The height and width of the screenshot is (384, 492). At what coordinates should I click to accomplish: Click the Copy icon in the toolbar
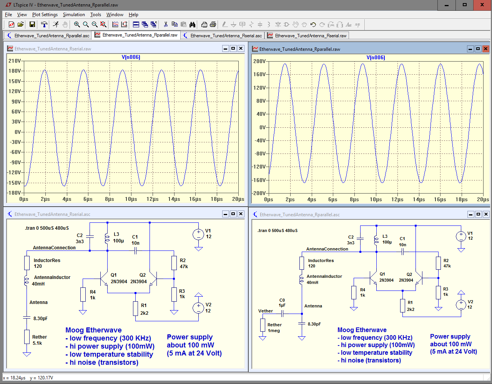[x=175, y=25]
